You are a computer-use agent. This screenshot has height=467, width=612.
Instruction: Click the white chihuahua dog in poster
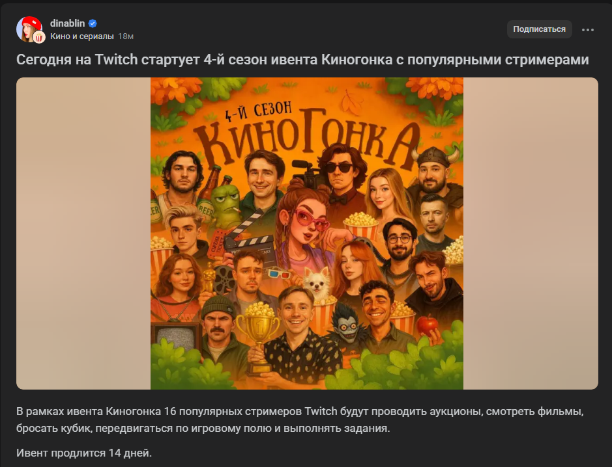(x=317, y=284)
